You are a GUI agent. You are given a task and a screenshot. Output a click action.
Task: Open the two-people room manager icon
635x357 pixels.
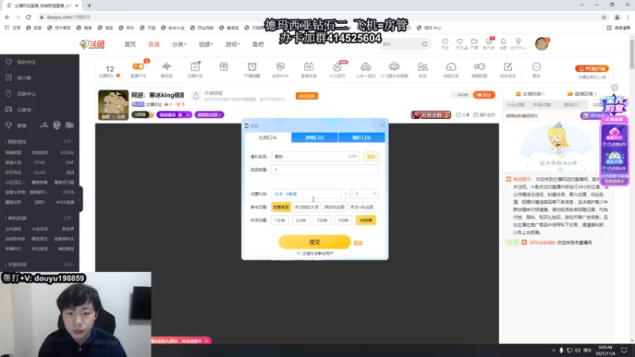coord(422,67)
